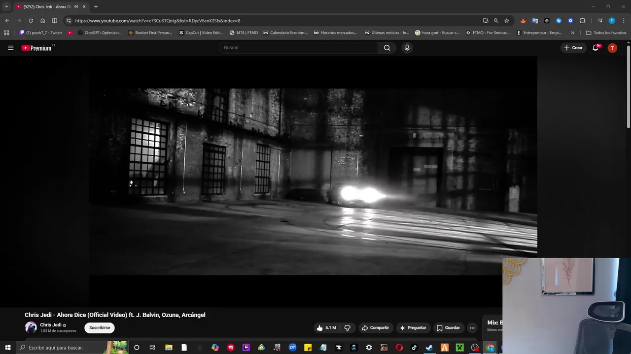Open the Chrome three-dot menu
The height and width of the screenshot is (354, 631).
tap(624, 21)
